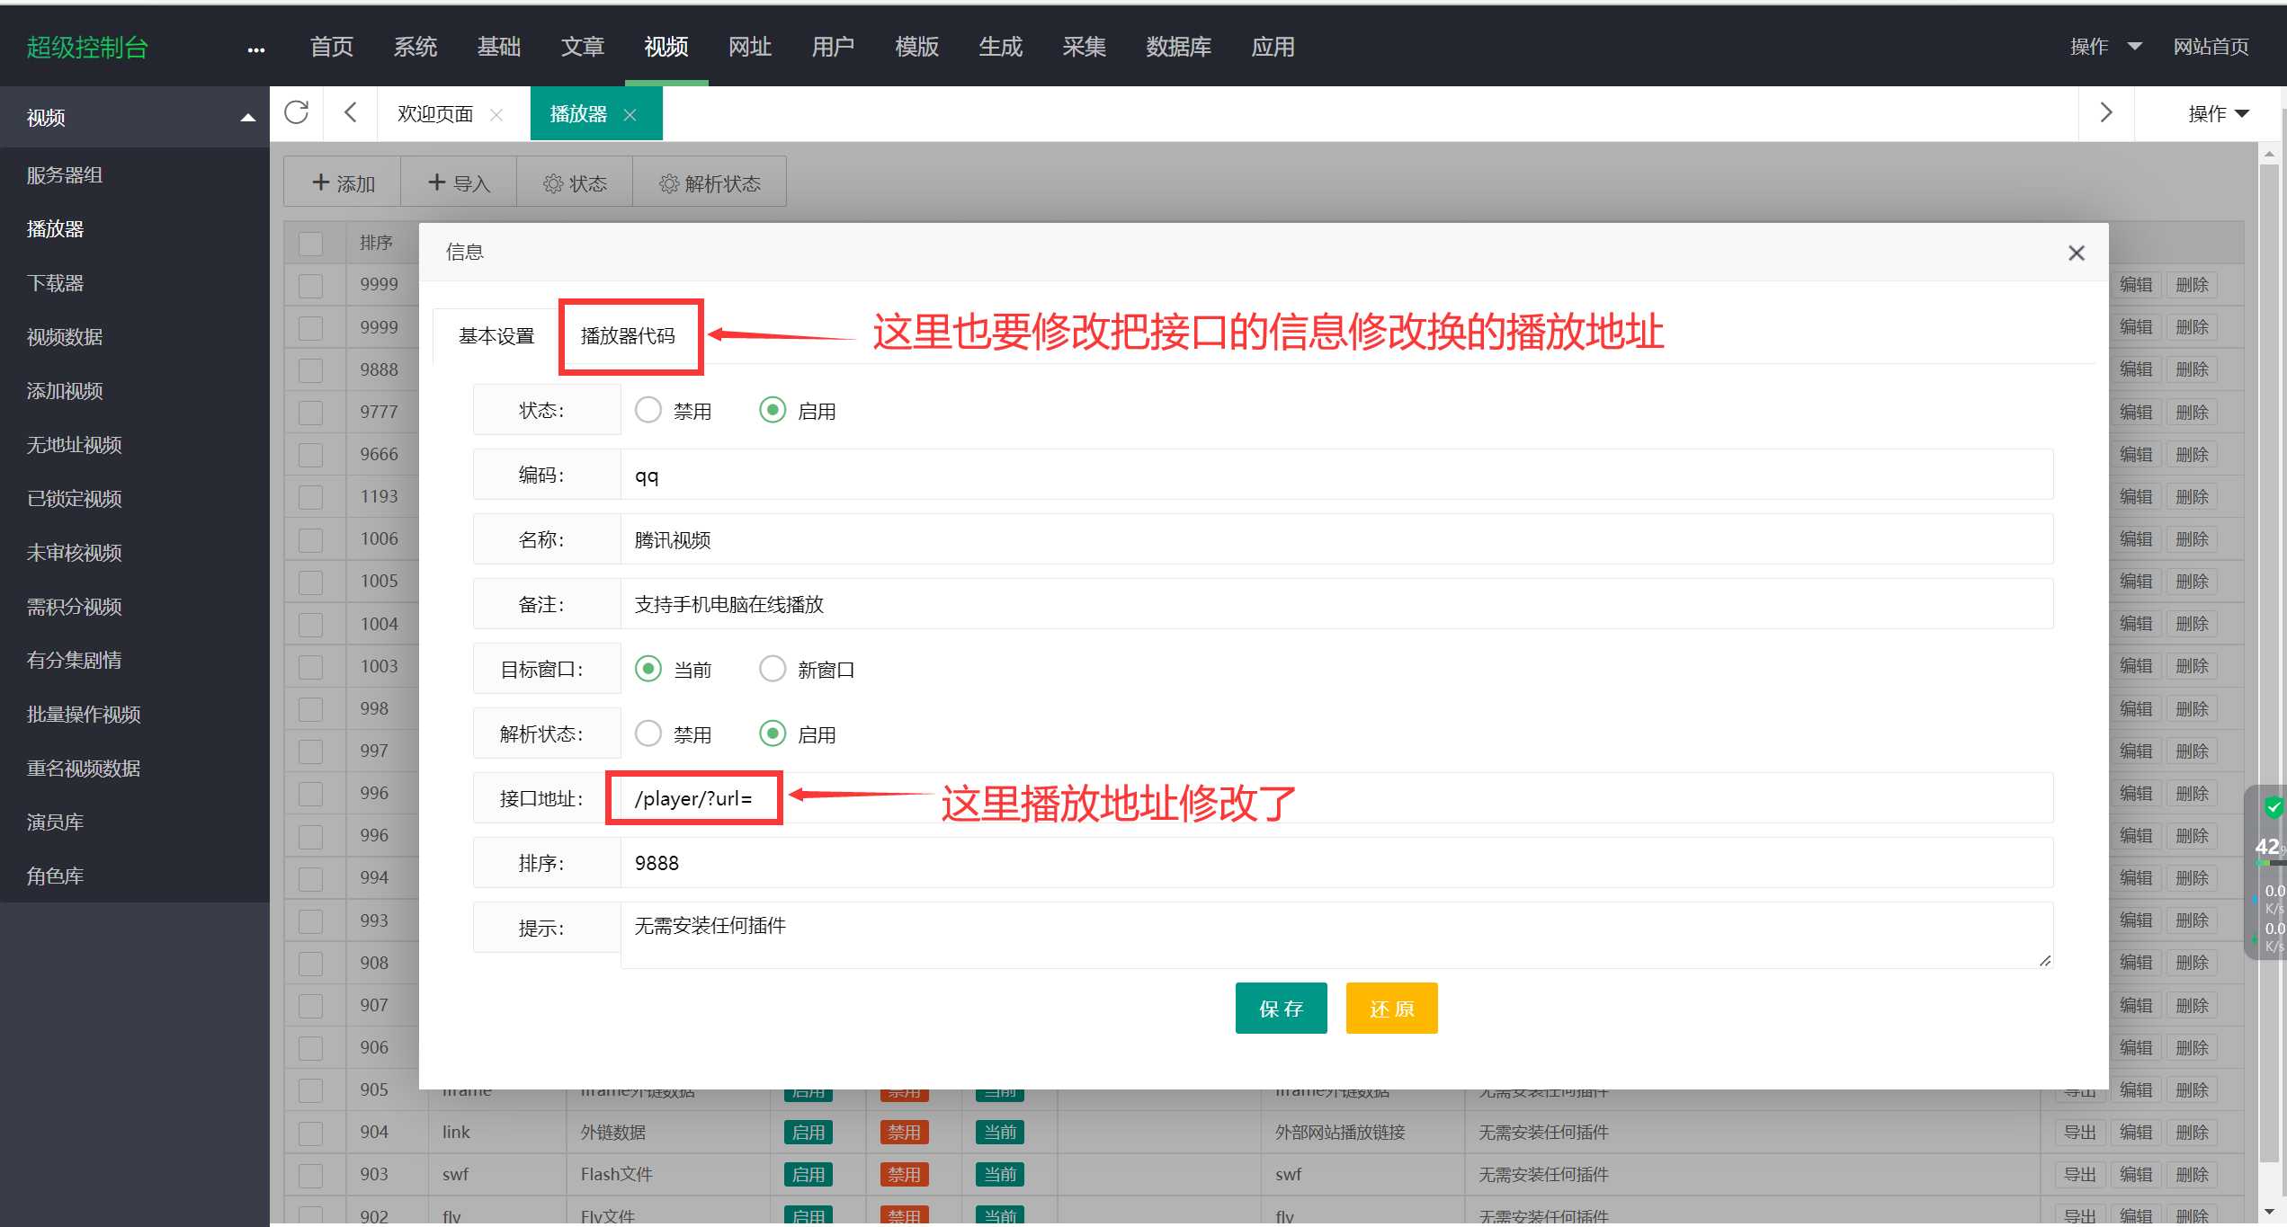Close the 信息 dialog

click(x=2076, y=253)
